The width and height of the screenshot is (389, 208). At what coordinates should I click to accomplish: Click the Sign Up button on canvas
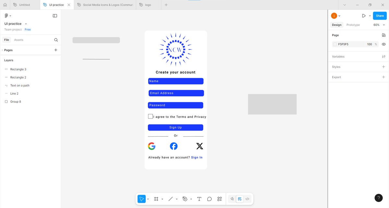point(175,128)
